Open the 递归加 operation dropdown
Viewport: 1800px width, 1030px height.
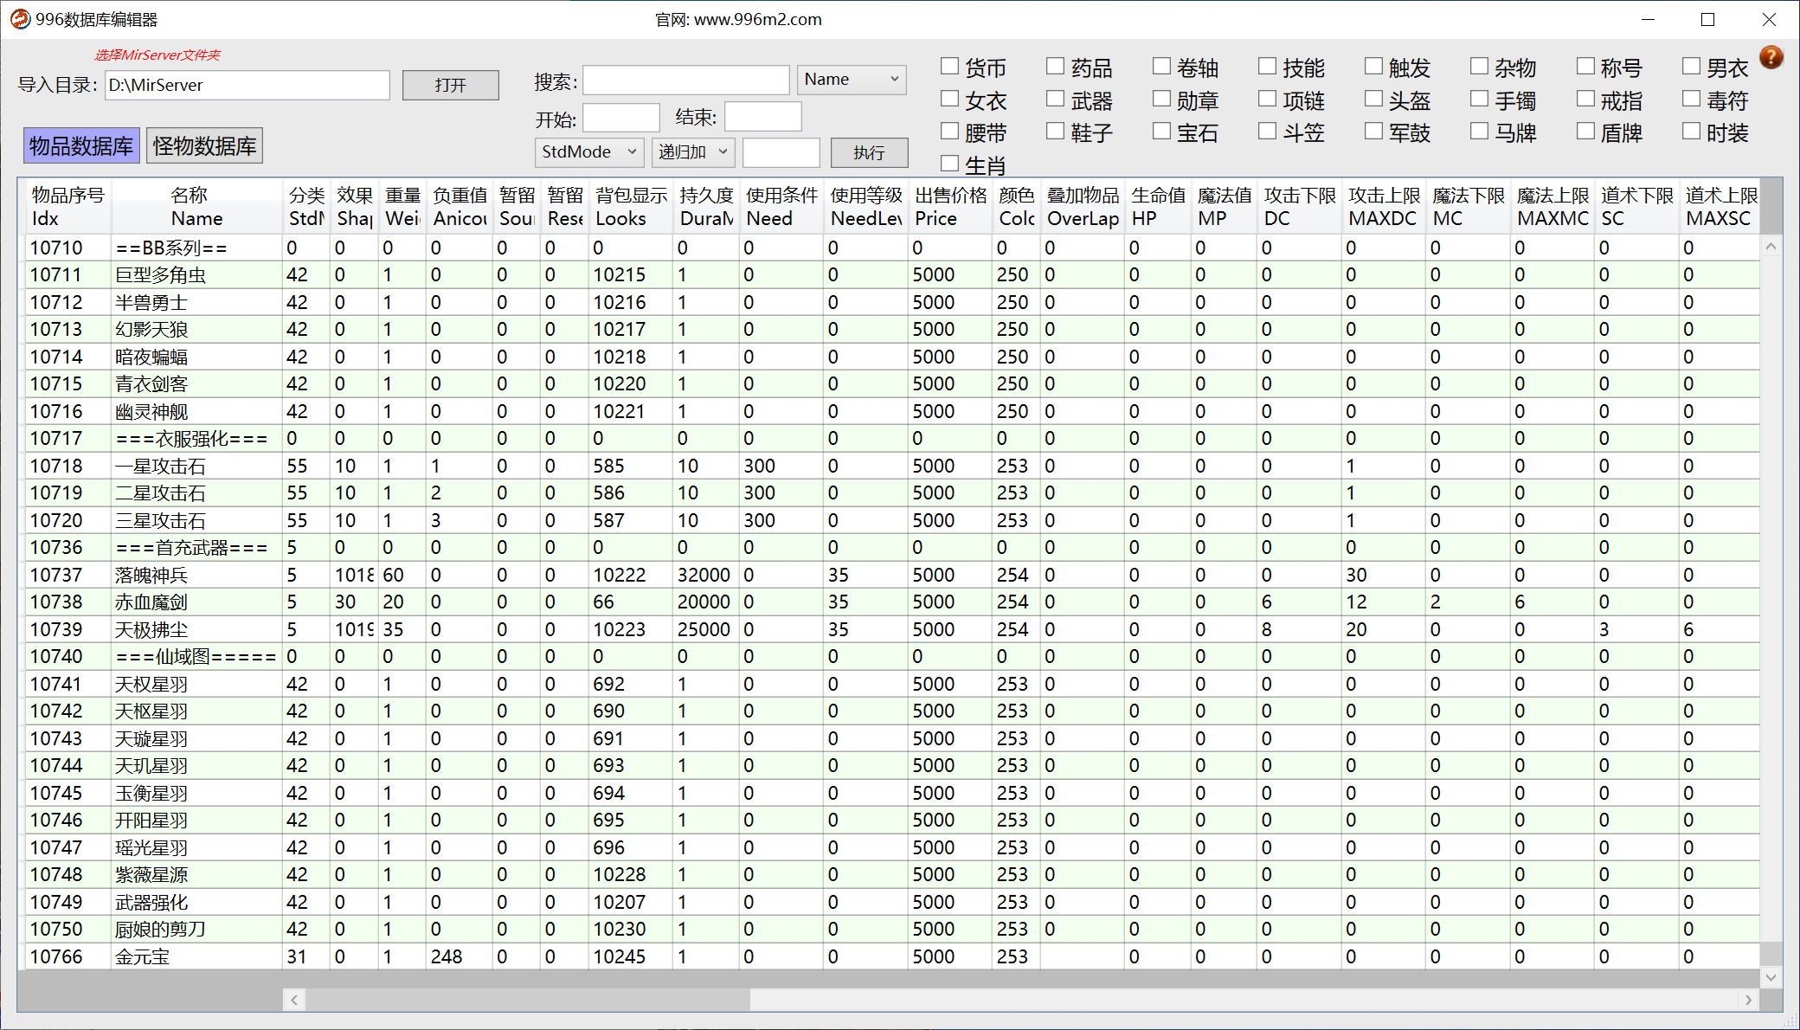point(693,152)
